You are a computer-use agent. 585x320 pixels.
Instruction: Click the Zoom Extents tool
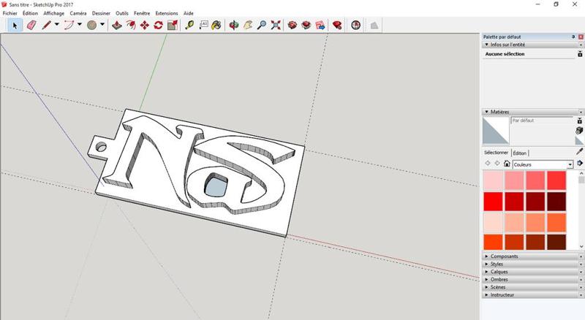pyautogui.click(x=276, y=26)
